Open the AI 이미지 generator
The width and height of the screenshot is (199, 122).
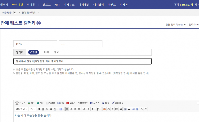[117, 103]
